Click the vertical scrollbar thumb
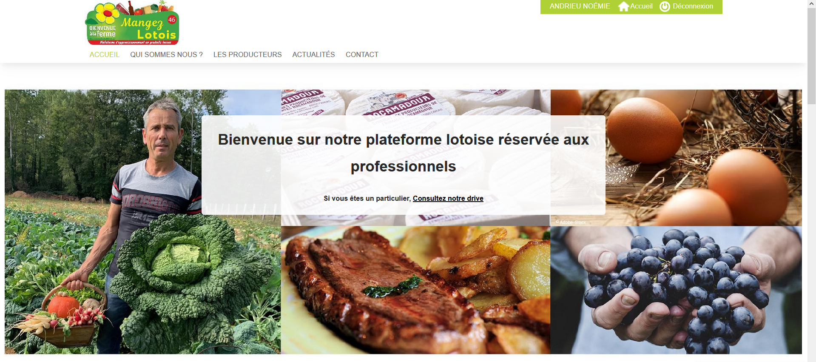The height and width of the screenshot is (362, 816). click(x=812, y=56)
